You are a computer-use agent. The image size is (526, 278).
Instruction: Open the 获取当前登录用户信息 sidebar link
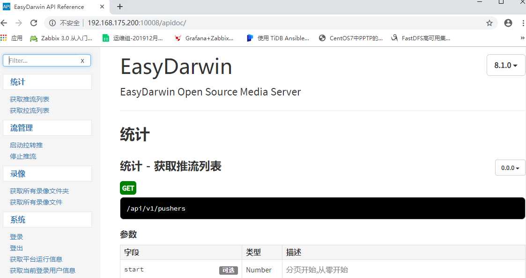click(x=43, y=271)
